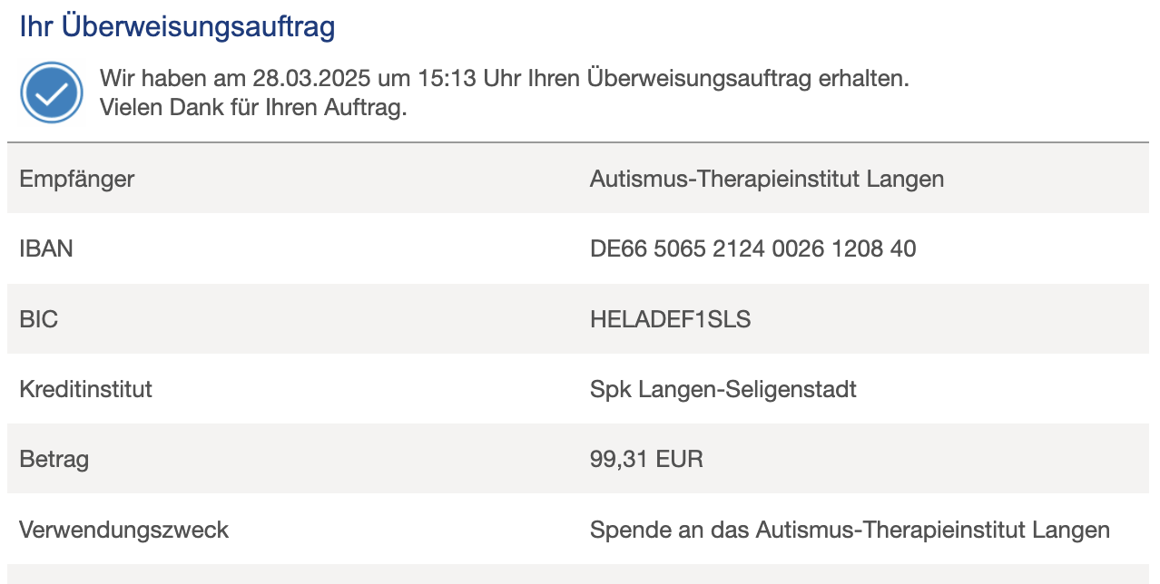Select recipient name Autismus-Therapieinstitut Langen
Image resolution: width=1160 pixels, height=584 pixels.
(766, 179)
